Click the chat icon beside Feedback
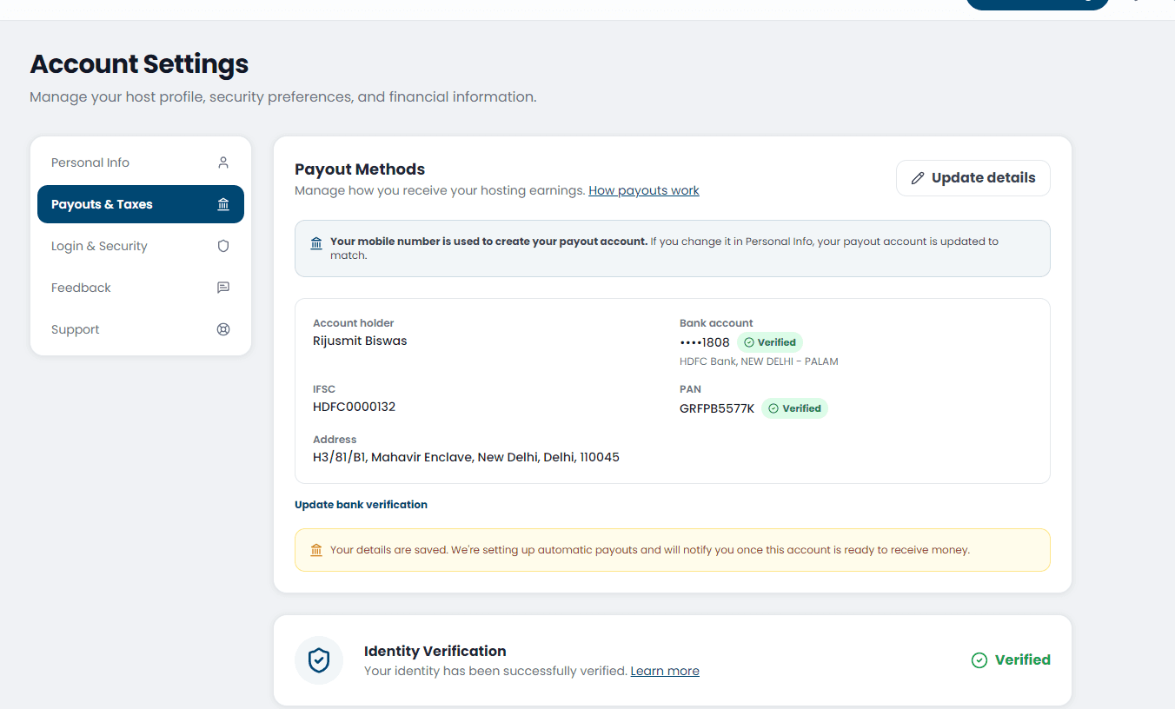Image resolution: width=1175 pixels, height=709 pixels. (x=223, y=288)
